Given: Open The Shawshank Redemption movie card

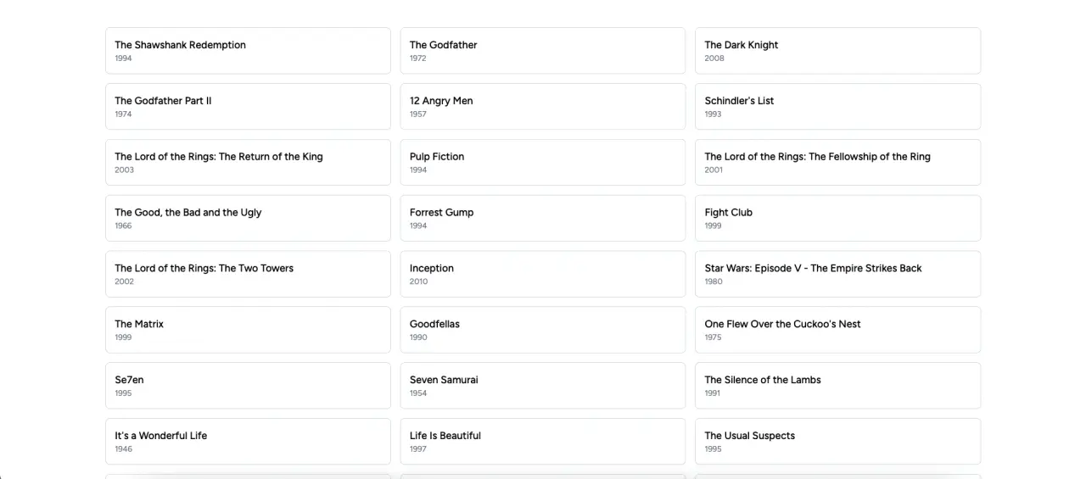Looking at the screenshot, I should tap(248, 51).
